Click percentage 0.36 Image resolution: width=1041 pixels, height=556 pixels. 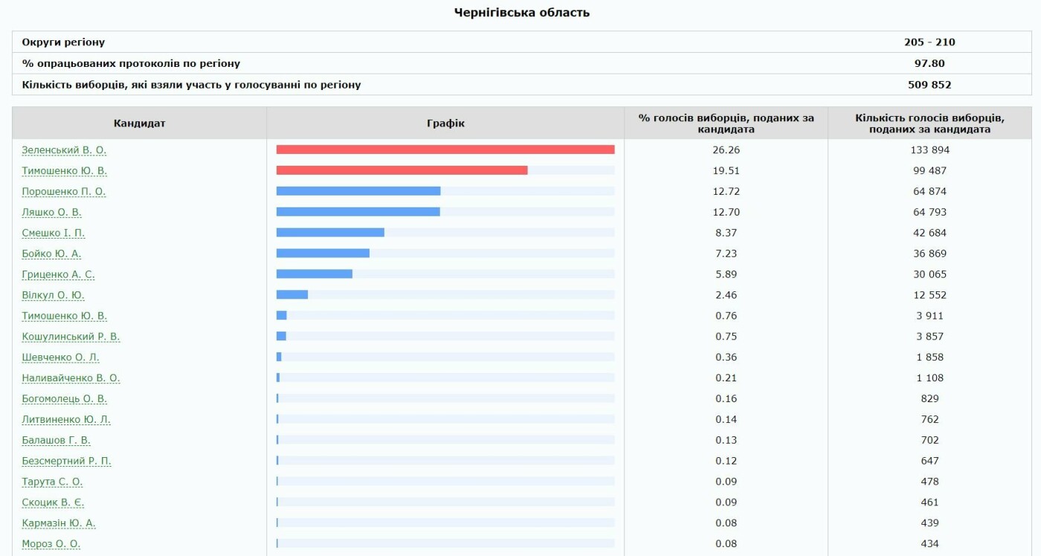click(x=726, y=358)
